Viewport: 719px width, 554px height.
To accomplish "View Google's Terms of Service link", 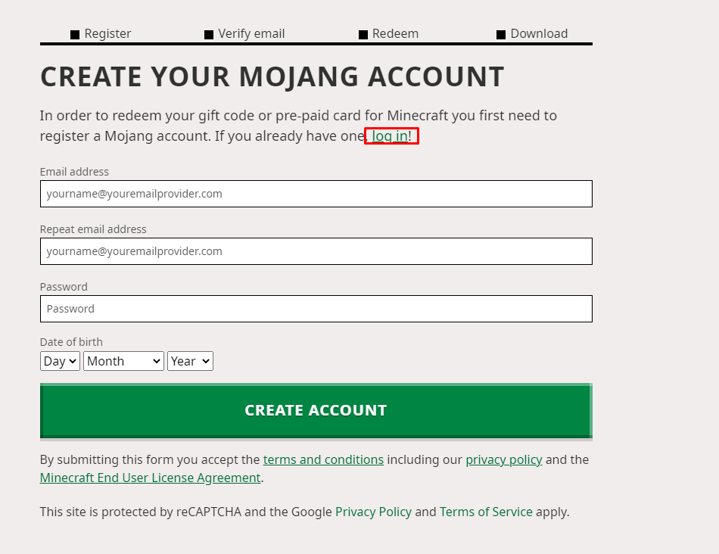I will (x=486, y=512).
